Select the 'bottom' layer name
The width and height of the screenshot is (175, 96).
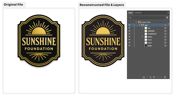click(x=150, y=37)
